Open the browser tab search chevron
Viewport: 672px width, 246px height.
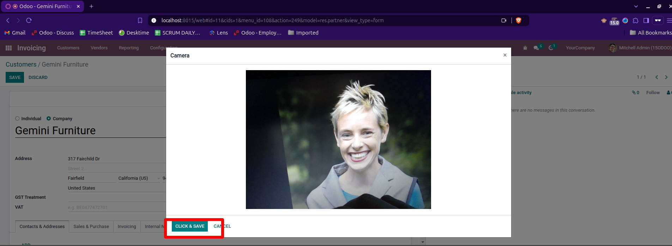636,6
